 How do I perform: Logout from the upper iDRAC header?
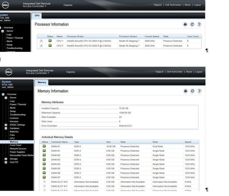pos(197,5)
